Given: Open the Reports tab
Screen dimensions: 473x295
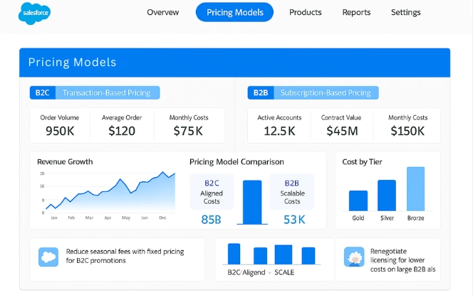Looking at the screenshot, I should click(x=356, y=12).
